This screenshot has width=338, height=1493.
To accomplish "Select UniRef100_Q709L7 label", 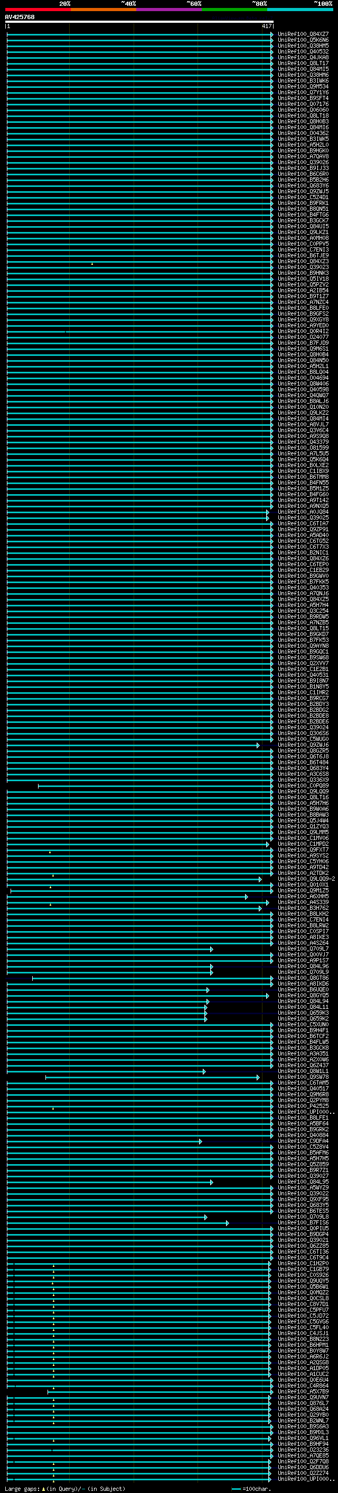I will pos(303,949).
